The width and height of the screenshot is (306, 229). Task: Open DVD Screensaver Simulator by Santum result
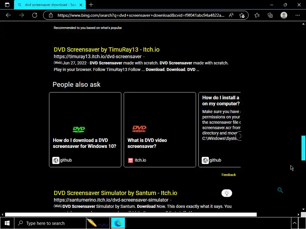[116, 193]
